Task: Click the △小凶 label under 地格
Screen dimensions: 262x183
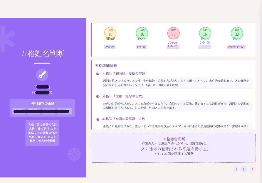Action: point(172,43)
